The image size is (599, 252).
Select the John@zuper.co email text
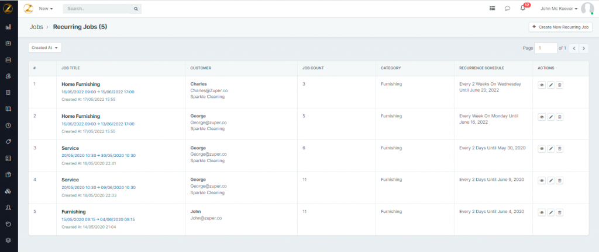206,218
